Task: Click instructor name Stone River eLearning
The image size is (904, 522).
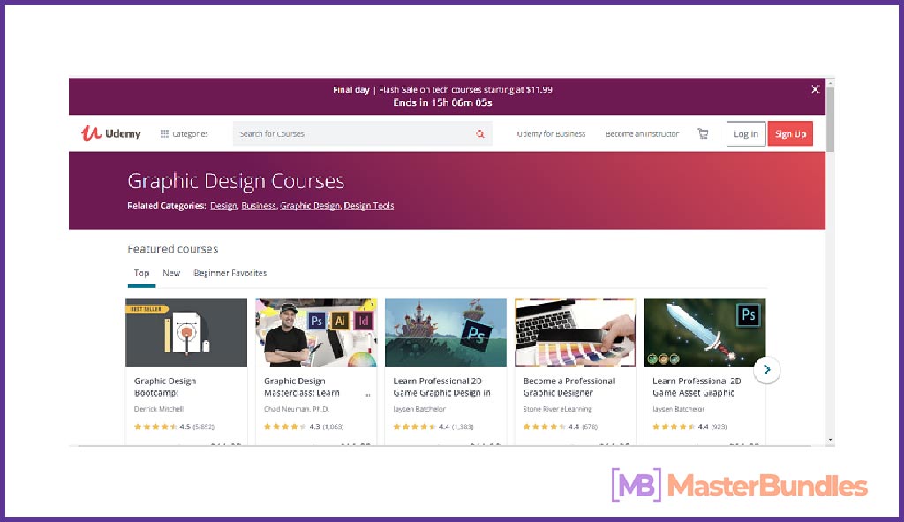Action: (558, 409)
